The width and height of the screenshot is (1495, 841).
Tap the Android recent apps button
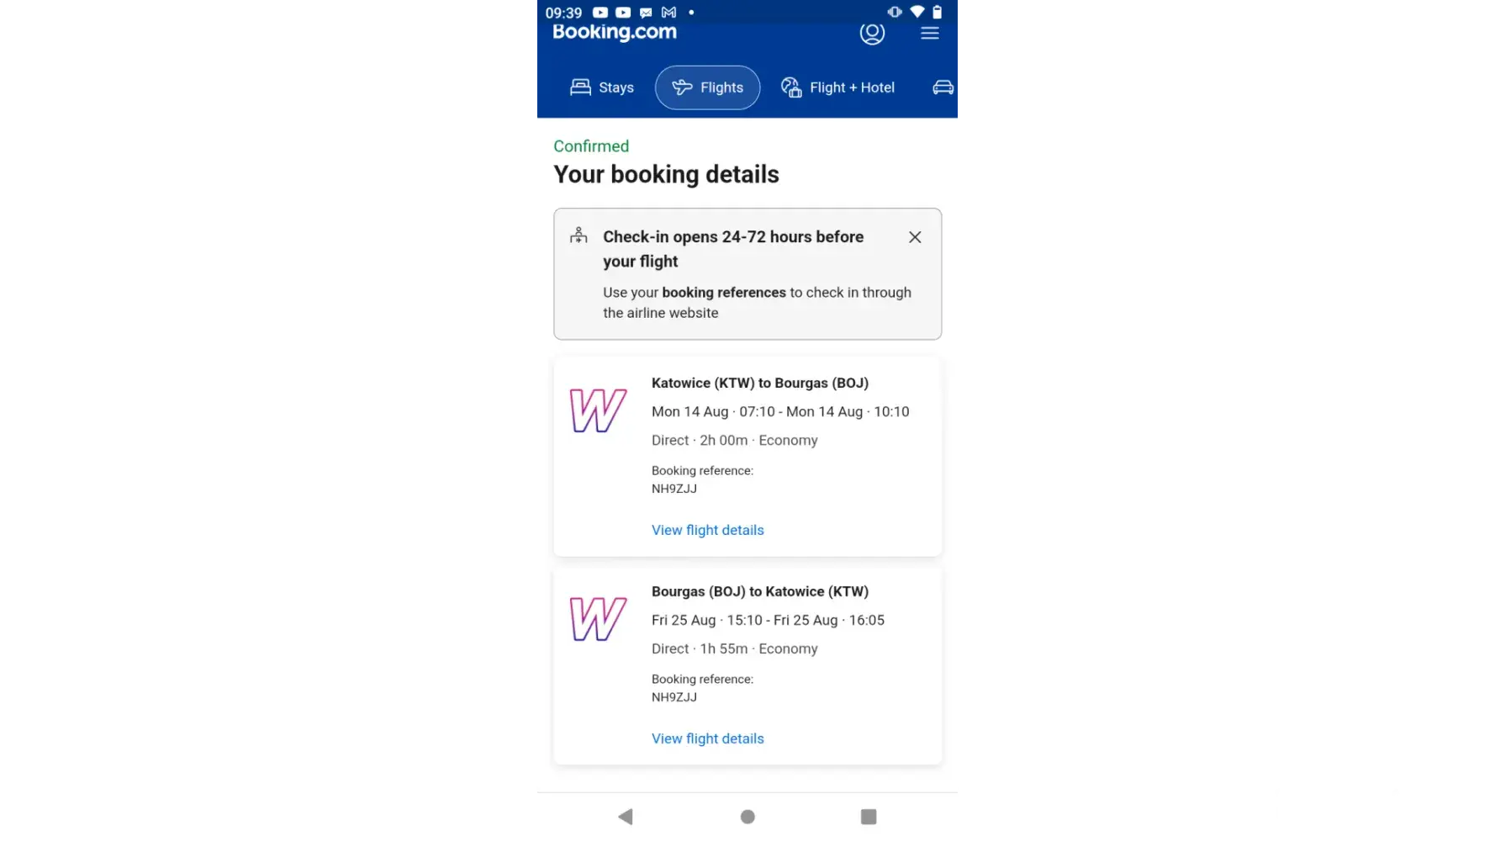tap(869, 817)
